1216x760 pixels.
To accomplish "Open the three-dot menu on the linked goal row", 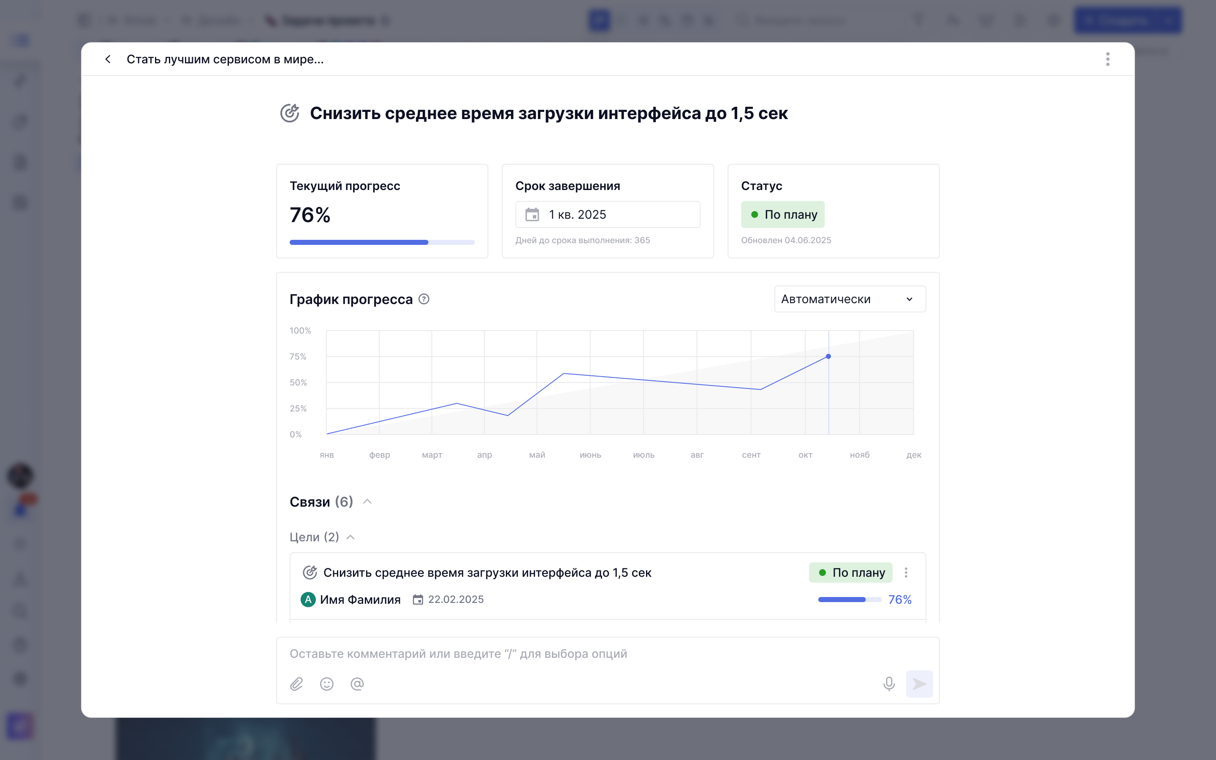I will click(906, 573).
